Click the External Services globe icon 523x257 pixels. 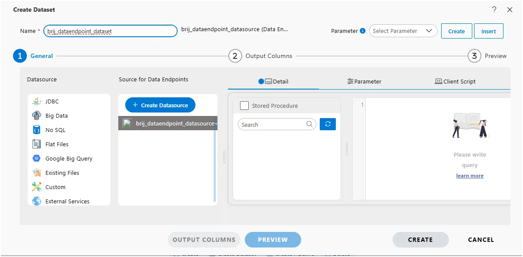tap(37, 201)
